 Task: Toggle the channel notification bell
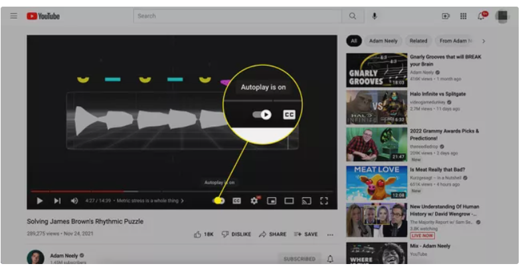click(330, 259)
